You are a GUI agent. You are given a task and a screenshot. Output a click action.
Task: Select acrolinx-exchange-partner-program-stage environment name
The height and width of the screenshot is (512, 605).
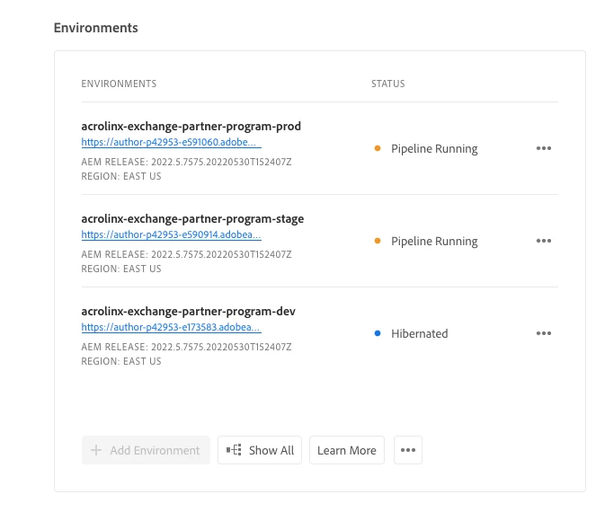192,219
